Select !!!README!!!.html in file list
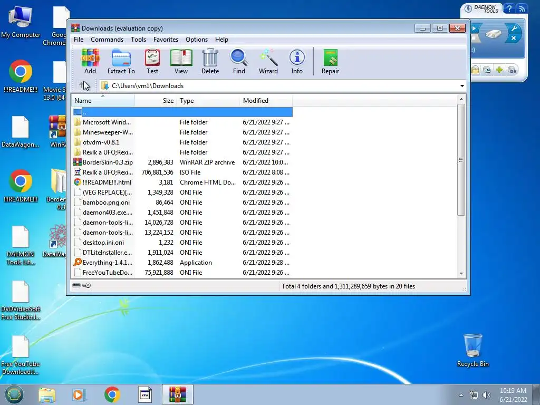 [x=182, y=182]
